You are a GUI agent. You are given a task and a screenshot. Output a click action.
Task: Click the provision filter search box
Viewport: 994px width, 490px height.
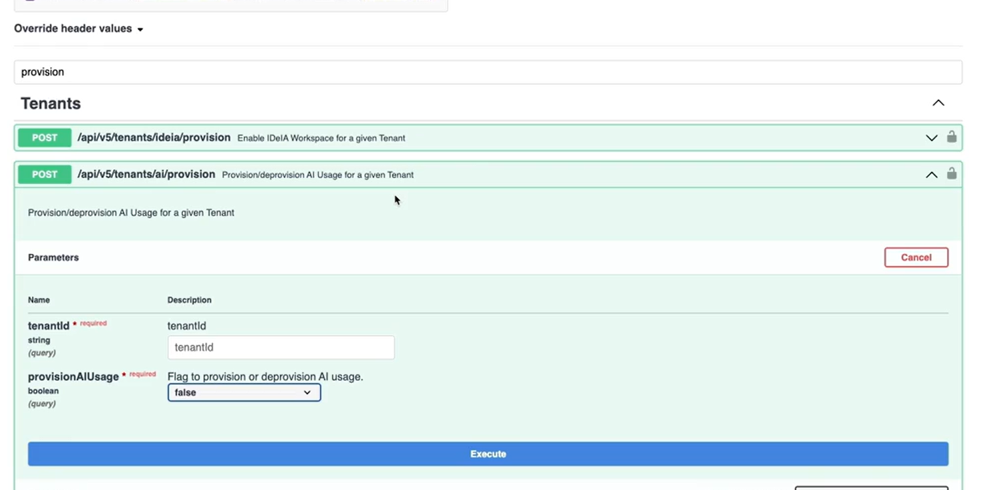(488, 72)
